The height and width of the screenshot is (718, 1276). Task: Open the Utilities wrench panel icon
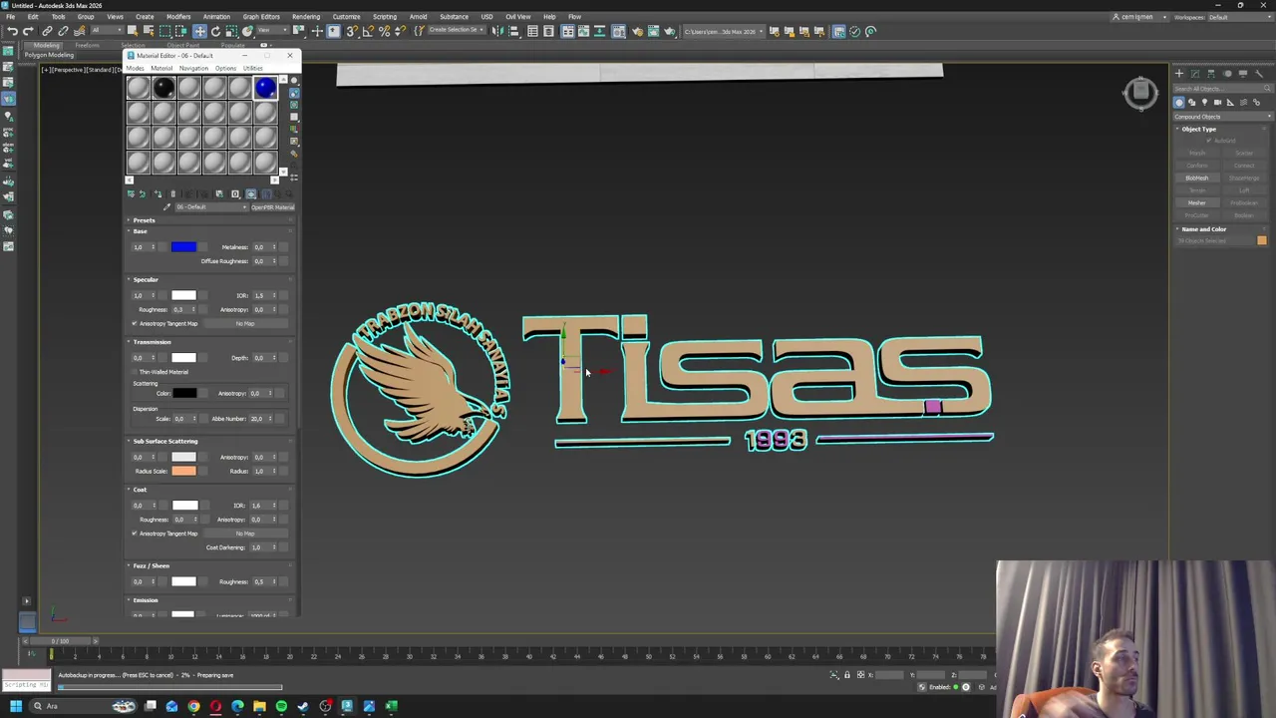click(x=1258, y=74)
